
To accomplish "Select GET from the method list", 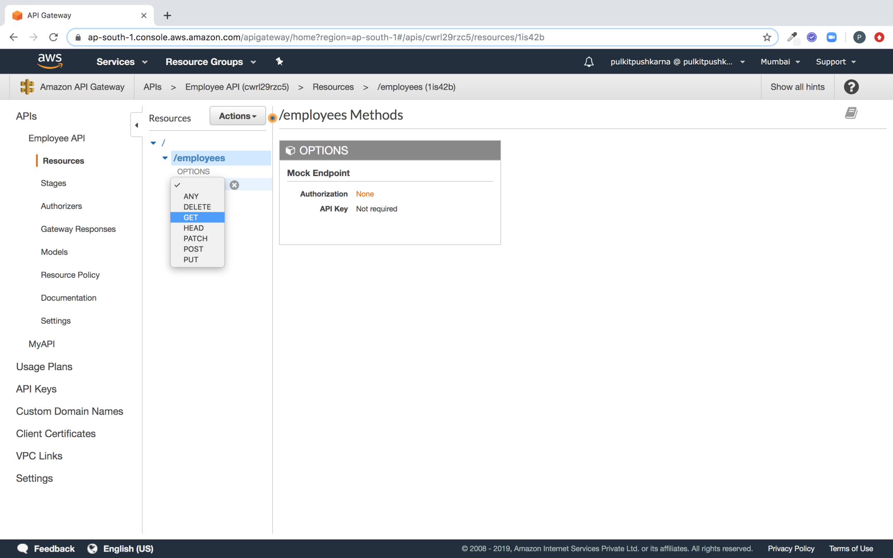I will (191, 217).
